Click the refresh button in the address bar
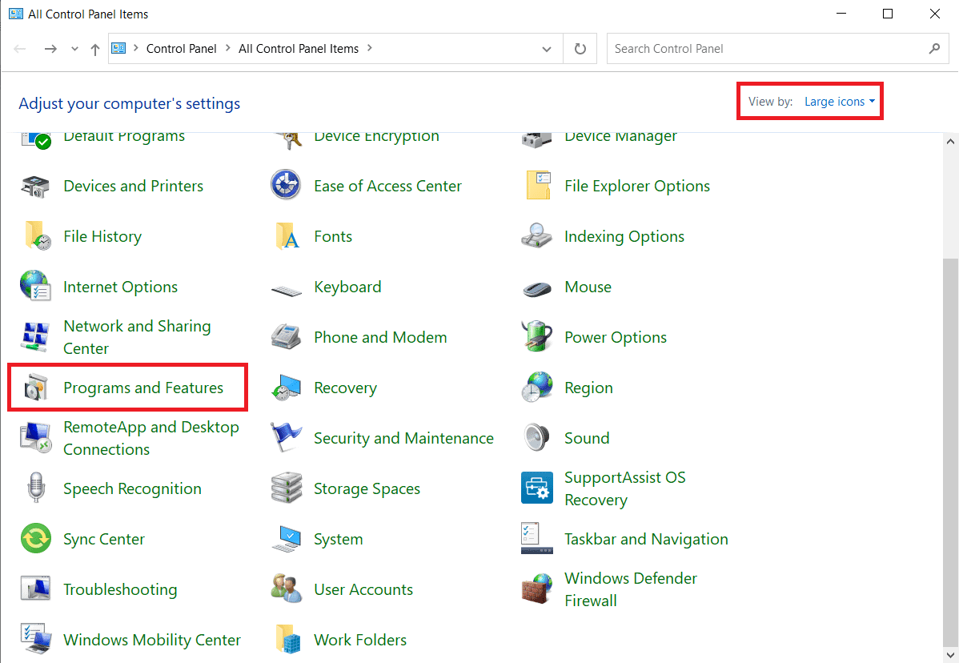This screenshot has width=959, height=663. click(580, 48)
